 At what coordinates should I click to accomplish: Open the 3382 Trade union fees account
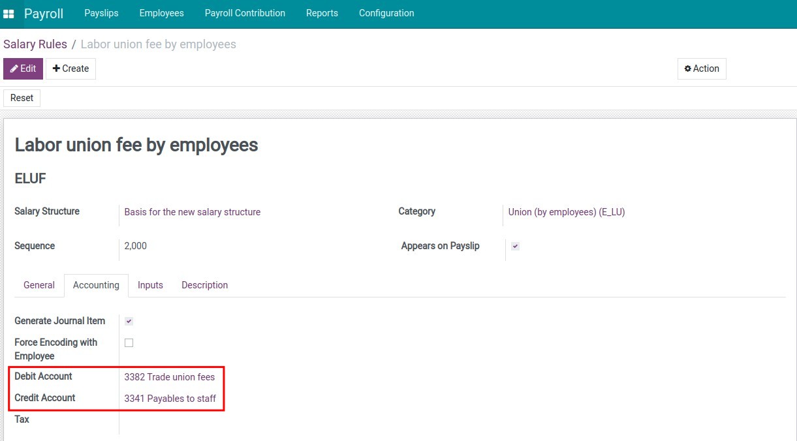pos(169,376)
